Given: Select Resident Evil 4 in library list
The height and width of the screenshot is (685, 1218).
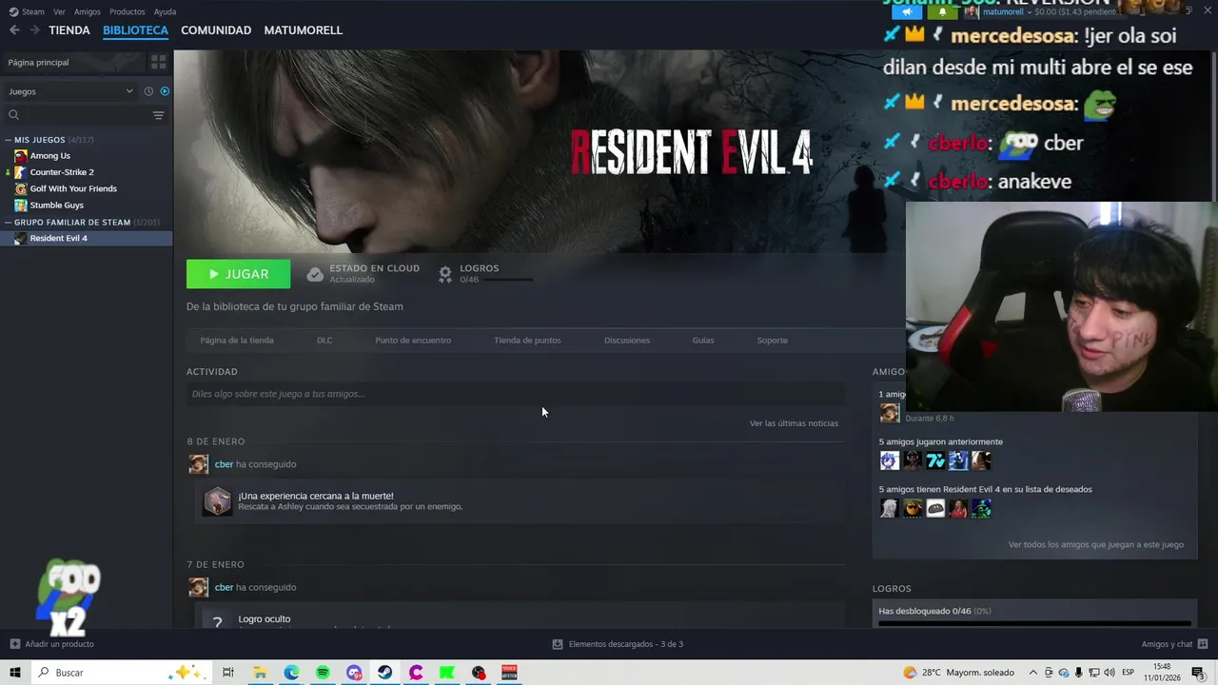Looking at the screenshot, I should [x=86, y=238].
